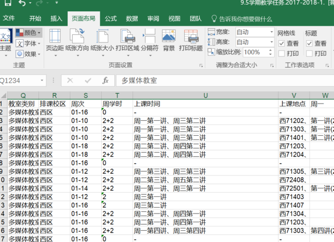
Task: Click the 周学时 header cell
Action: [117, 104]
